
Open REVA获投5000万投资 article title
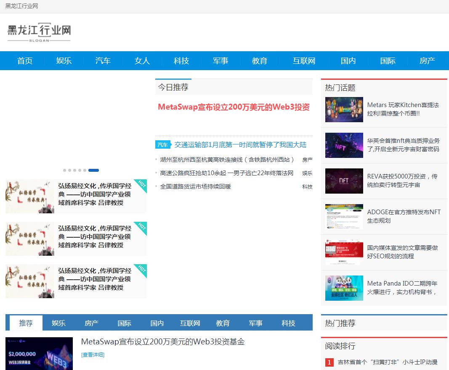pos(402,181)
